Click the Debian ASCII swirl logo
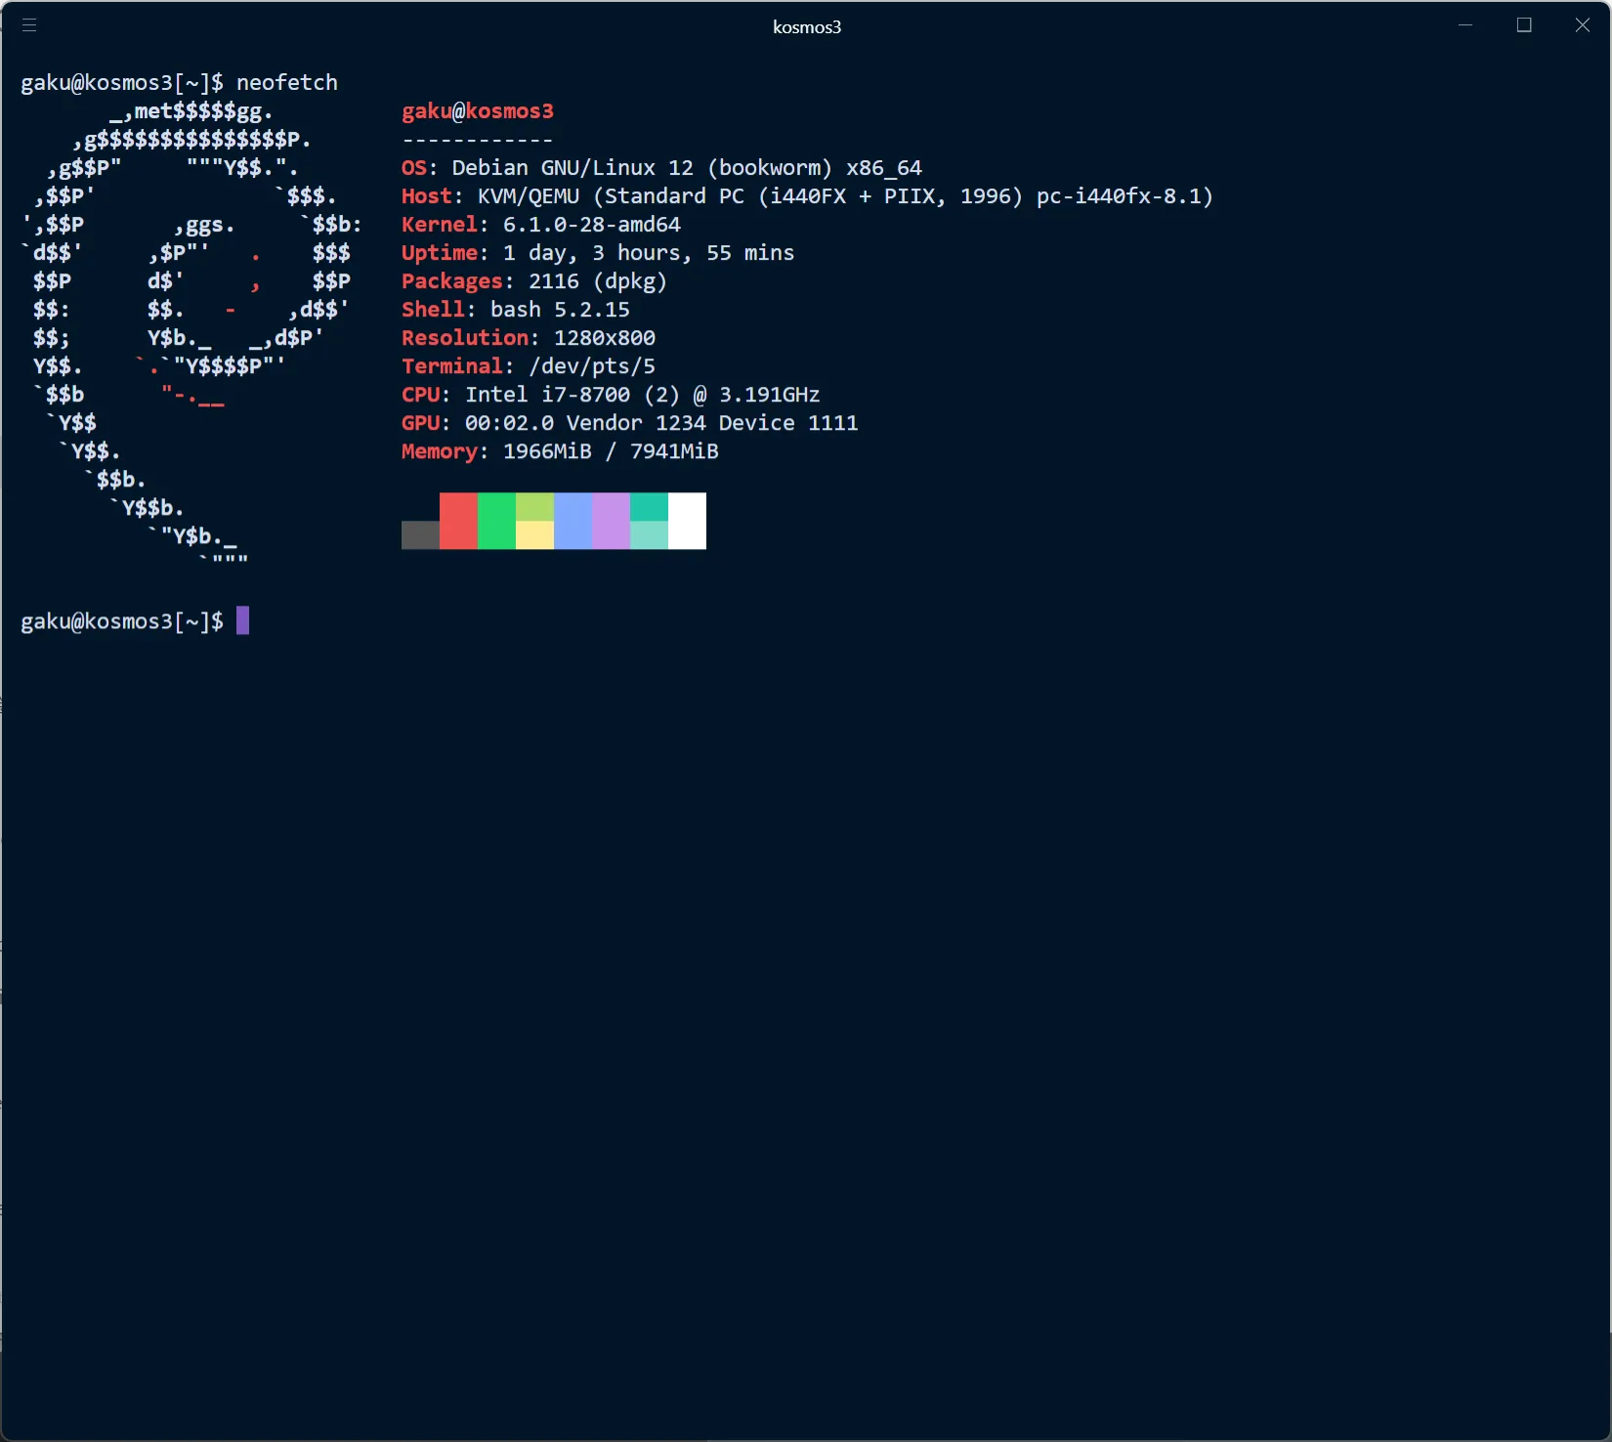The image size is (1612, 1442). tap(191, 322)
